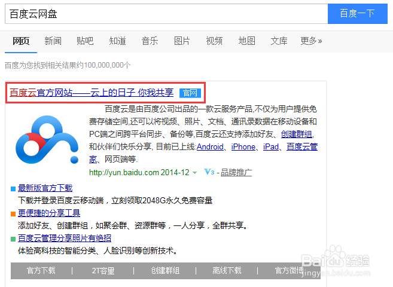Image resolution: width=393 pixels, height=287 pixels.
Task: Open the 最新版官方下载 link
Action: pos(45,188)
